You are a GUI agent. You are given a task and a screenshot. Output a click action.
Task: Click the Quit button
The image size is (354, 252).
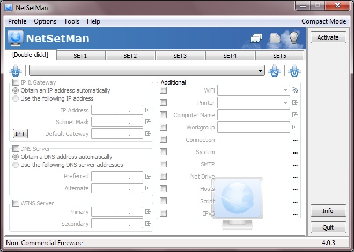pos(328,227)
